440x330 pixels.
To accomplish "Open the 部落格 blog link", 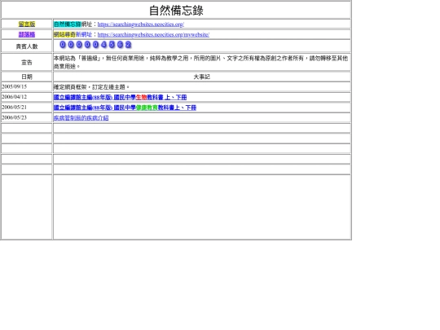I will tap(27, 34).
